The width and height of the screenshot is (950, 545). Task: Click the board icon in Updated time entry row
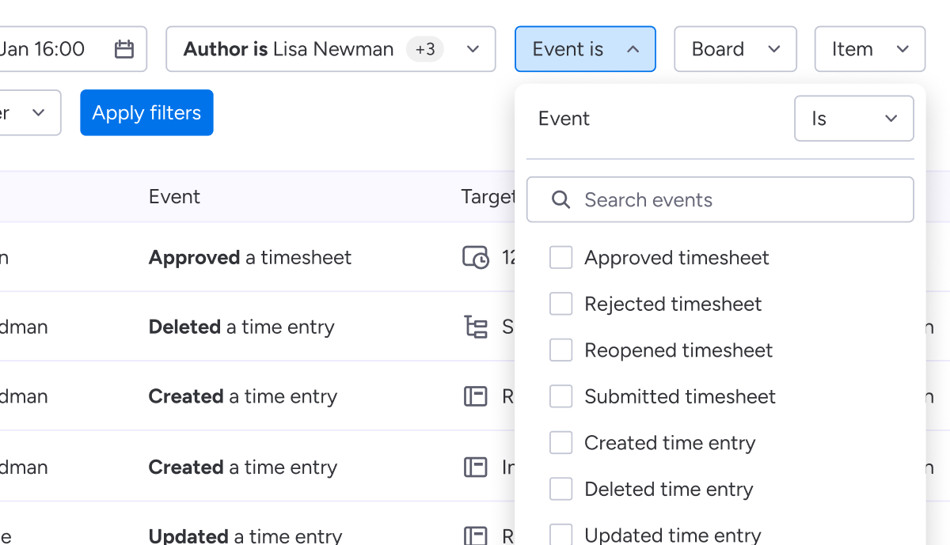coord(475,536)
